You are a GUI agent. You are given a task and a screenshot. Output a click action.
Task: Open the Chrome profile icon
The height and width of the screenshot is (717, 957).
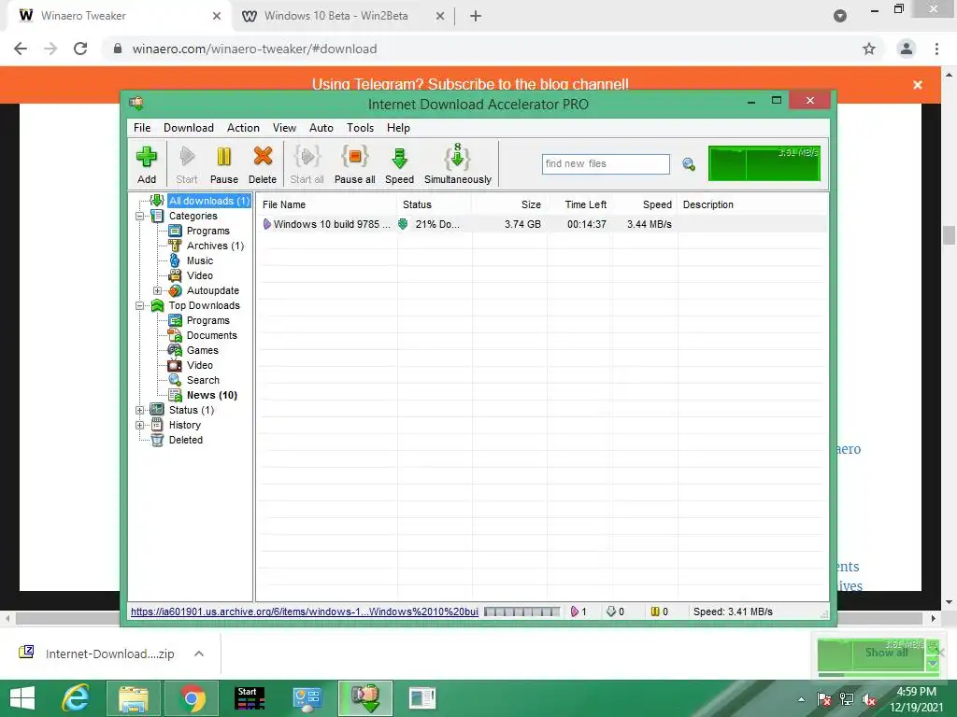907,49
